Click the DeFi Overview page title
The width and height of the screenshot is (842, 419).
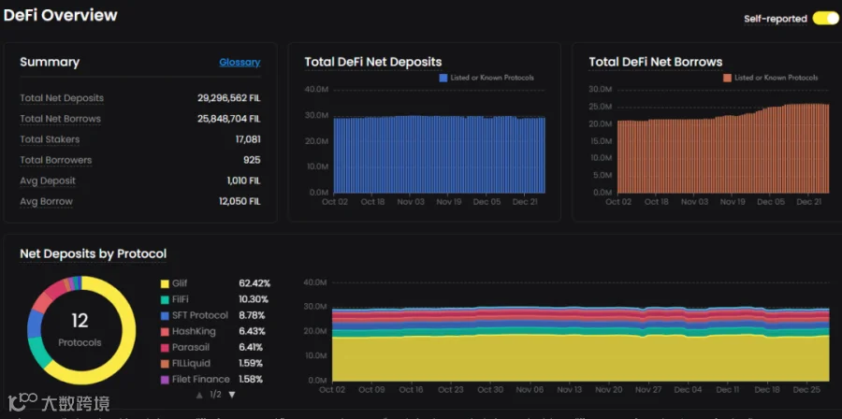coord(60,15)
